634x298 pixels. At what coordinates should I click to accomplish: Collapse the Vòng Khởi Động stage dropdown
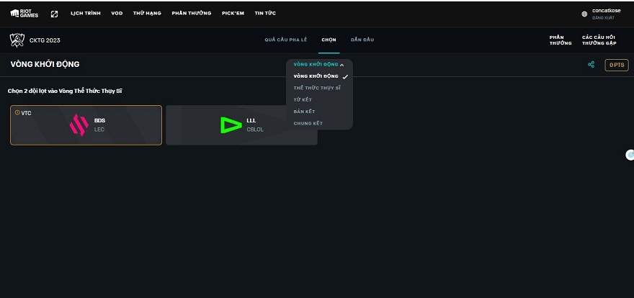pos(318,65)
